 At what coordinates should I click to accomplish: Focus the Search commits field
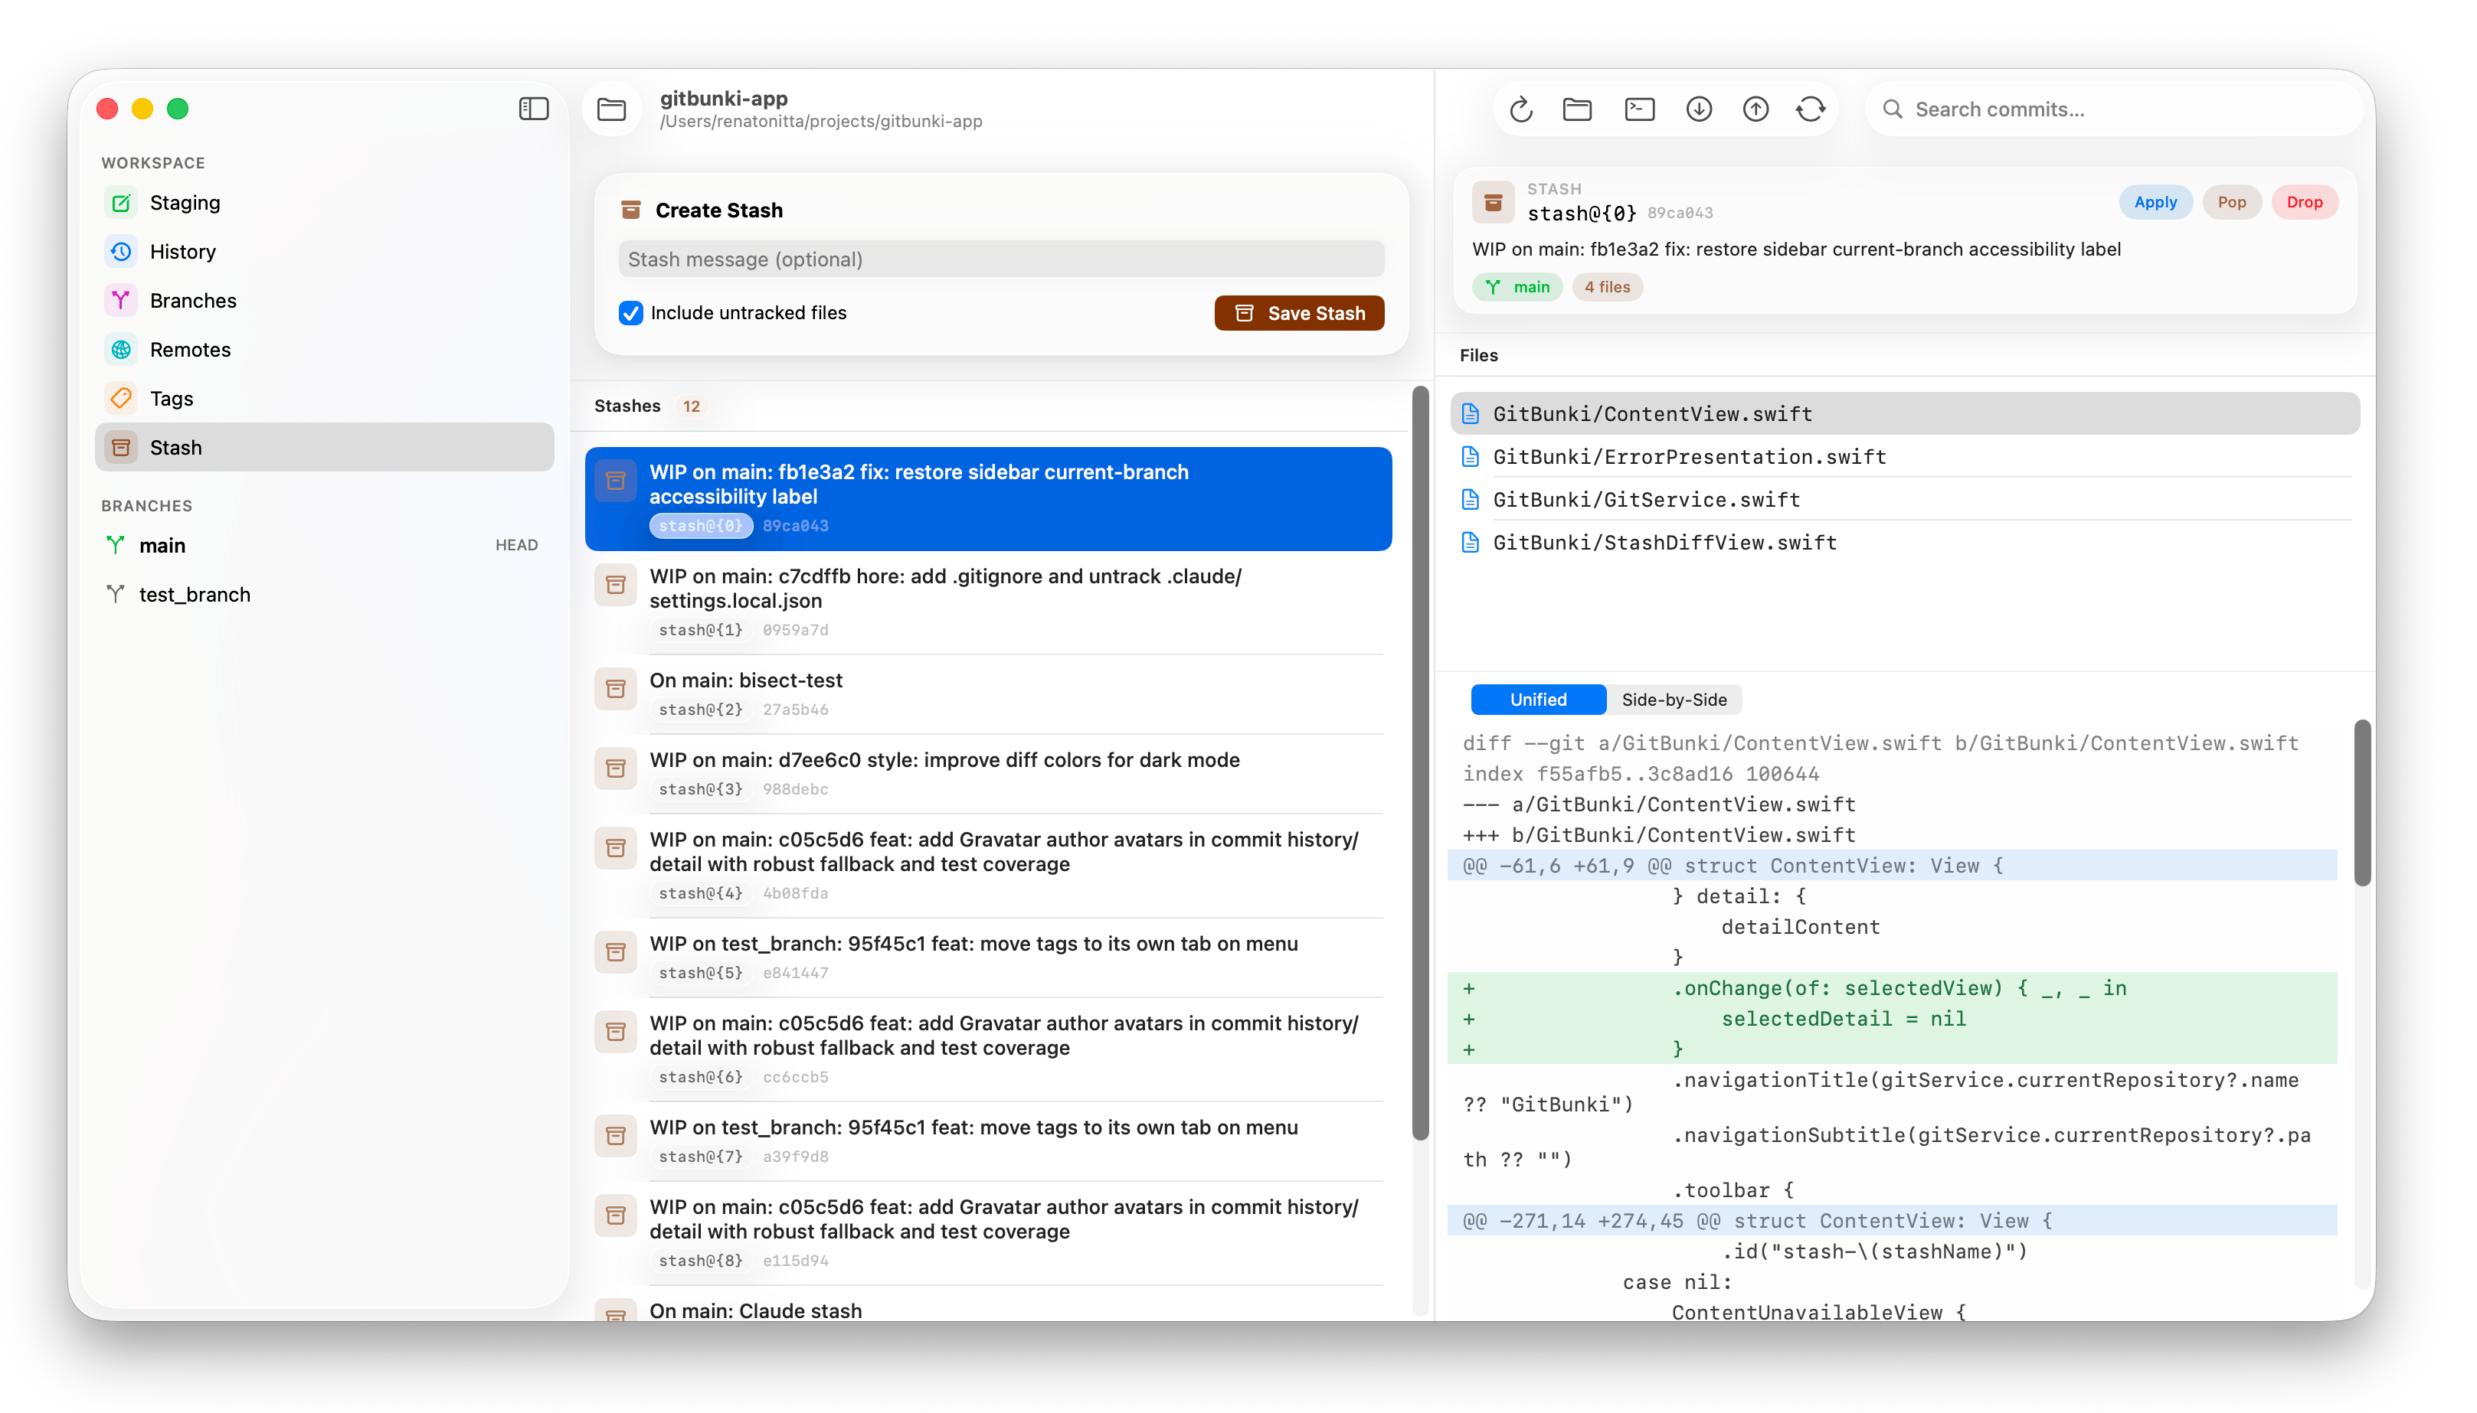2113,109
